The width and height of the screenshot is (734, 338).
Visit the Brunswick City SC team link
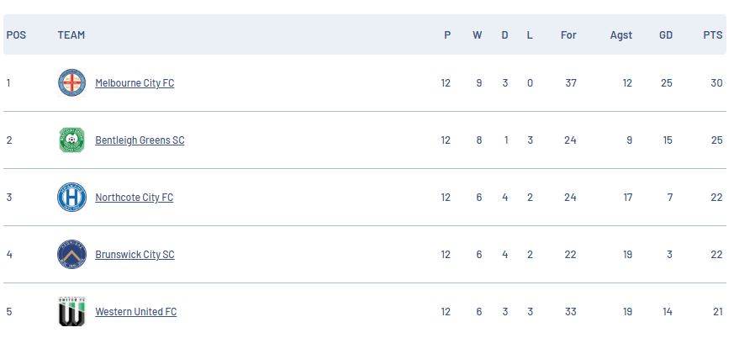tap(135, 255)
